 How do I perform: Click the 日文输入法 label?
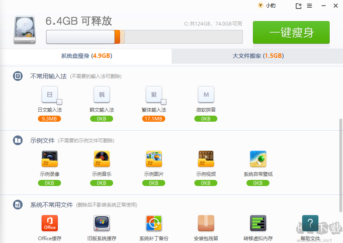pyautogui.click(x=50, y=110)
